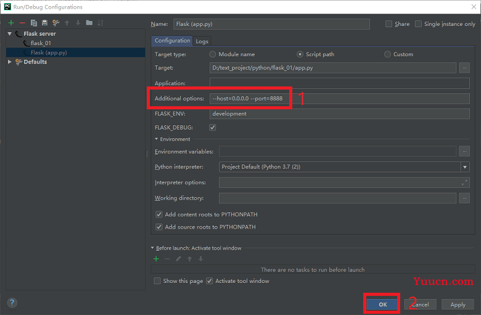This screenshot has height=315, width=481.
Task: Click the Cancel button
Action: 421,304
